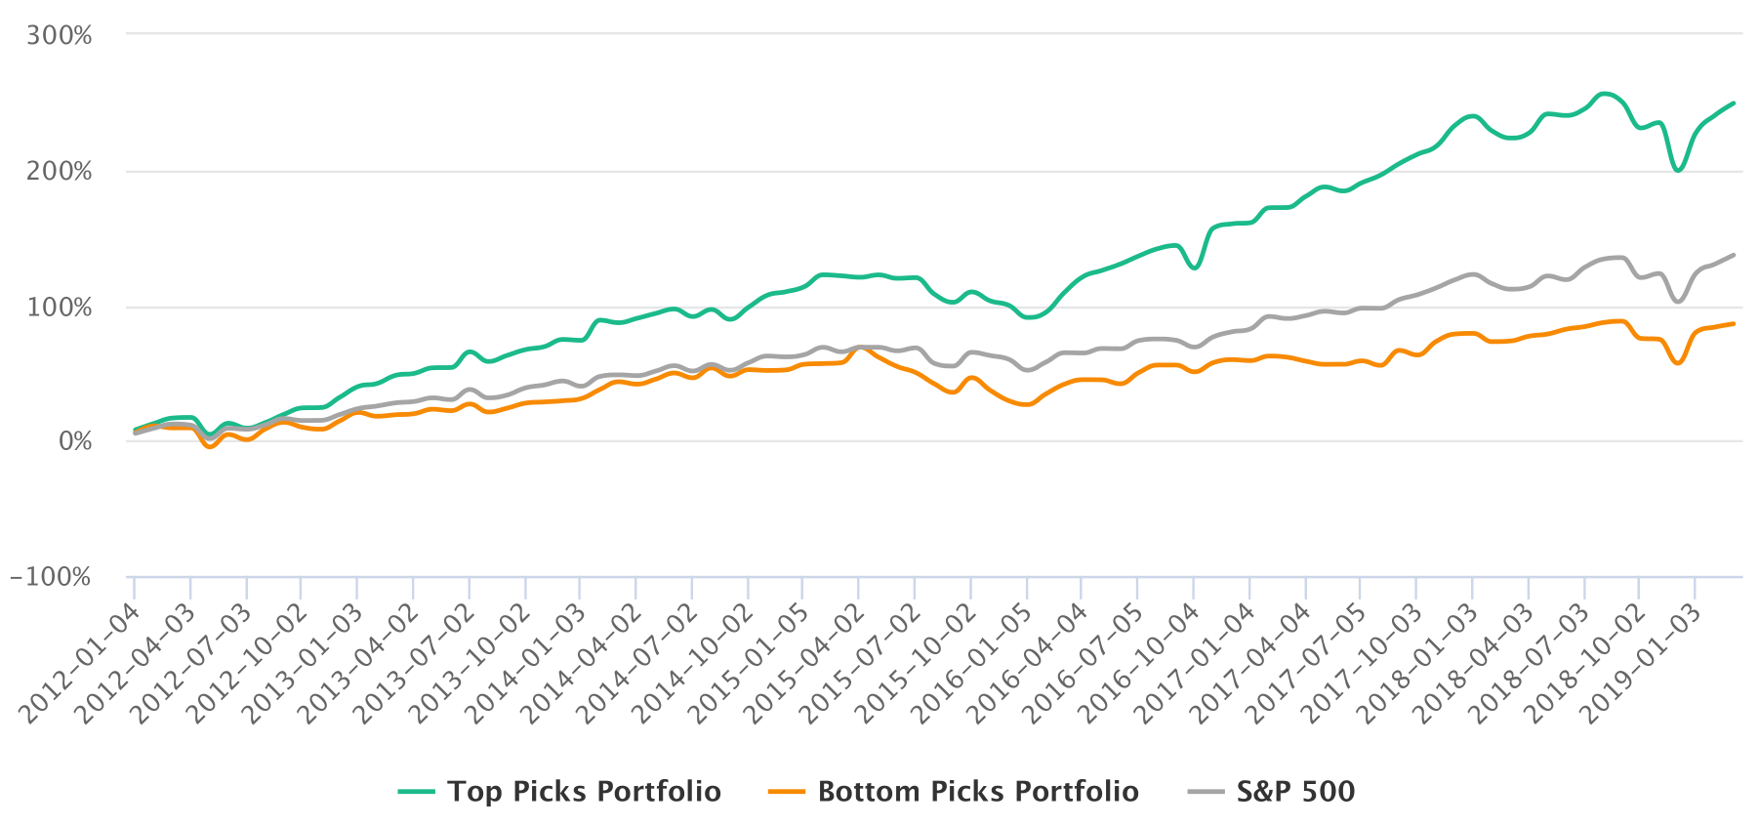
Task: Click the 0% y-axis label
Action: tap(74, 441)
